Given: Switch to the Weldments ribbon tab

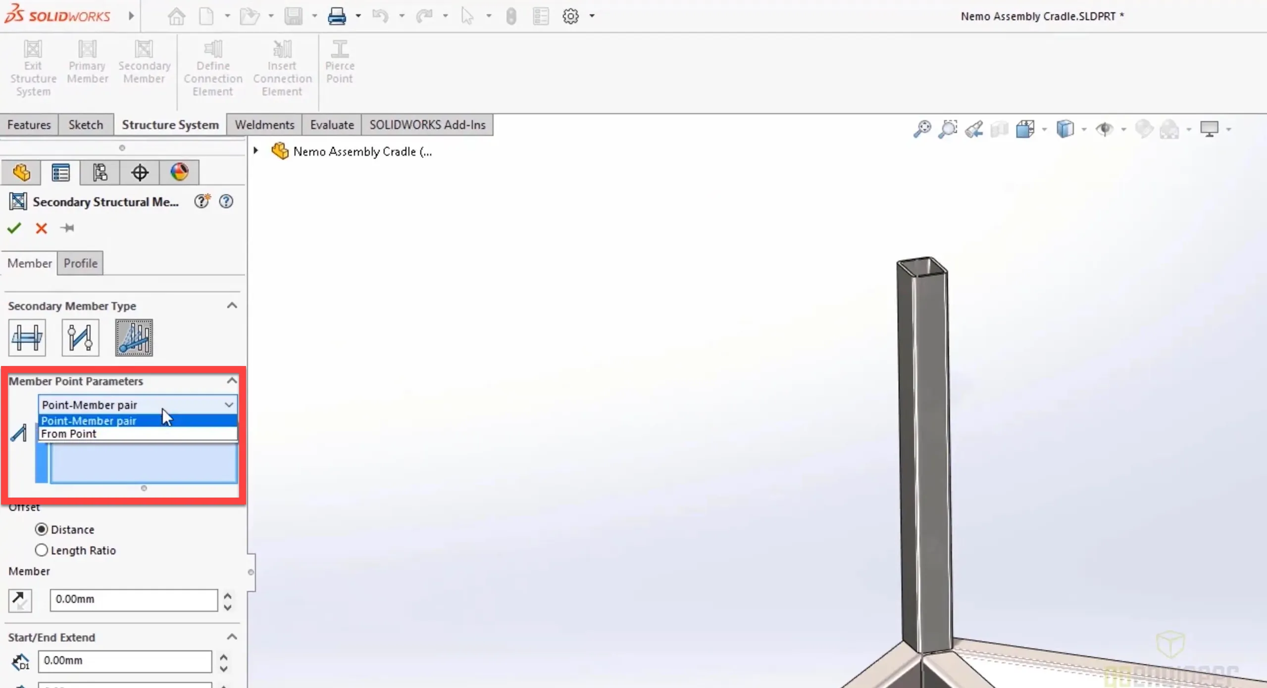Looking at the screenshot, I should [264, 125].
